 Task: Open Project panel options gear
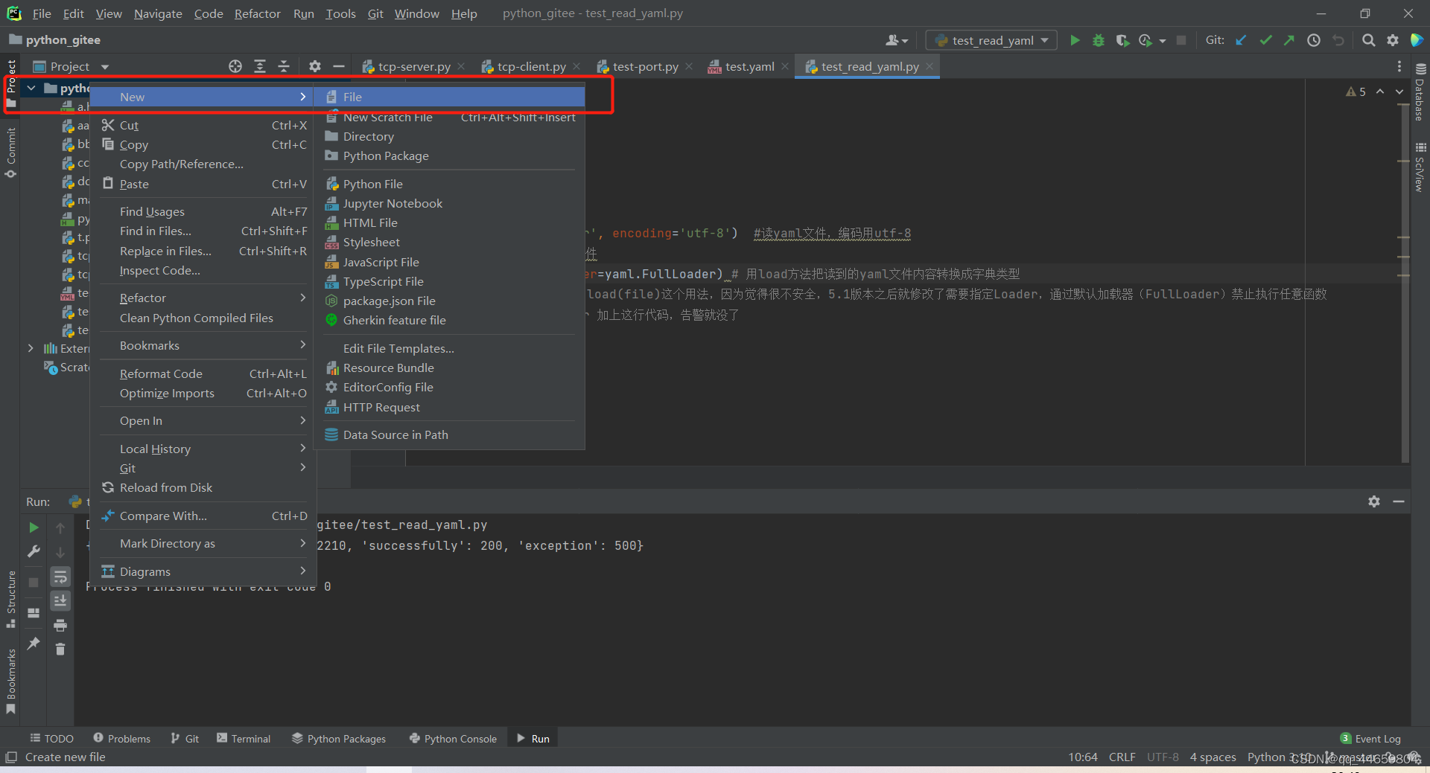pyautogui.click(x=314, y=66)
